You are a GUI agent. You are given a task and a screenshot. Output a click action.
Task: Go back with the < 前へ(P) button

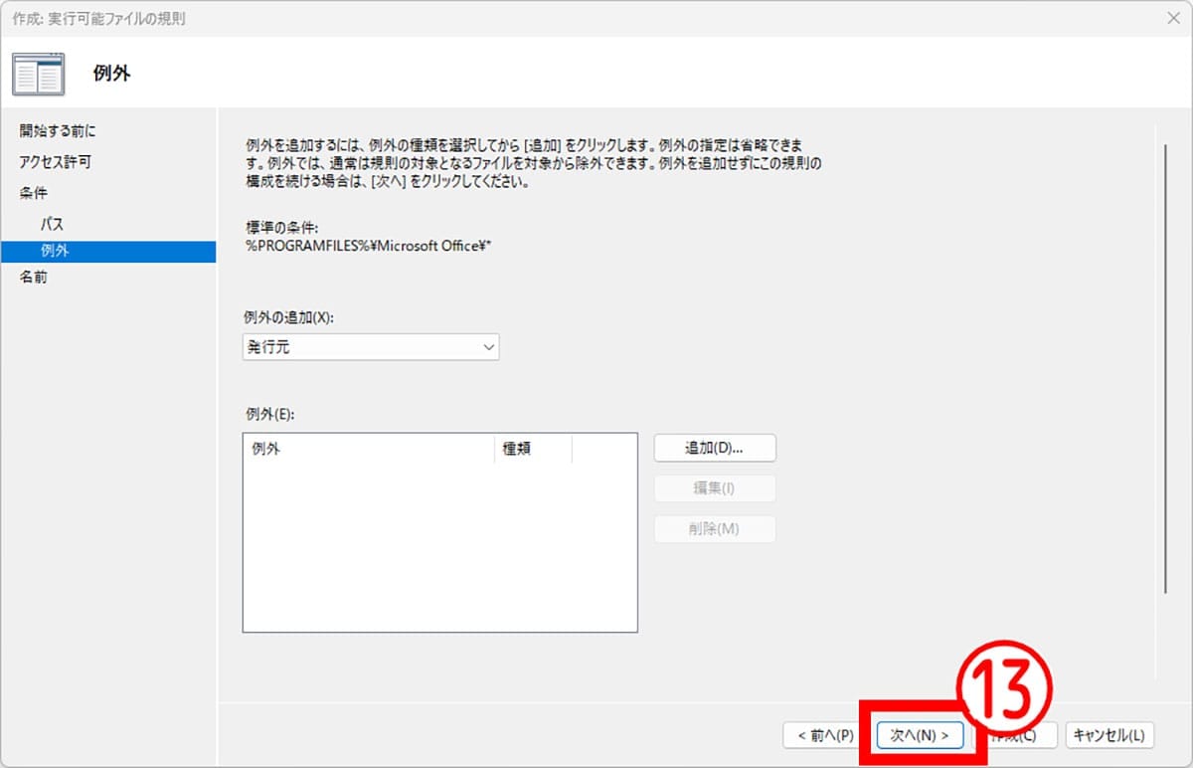click(x=819, y=735)
